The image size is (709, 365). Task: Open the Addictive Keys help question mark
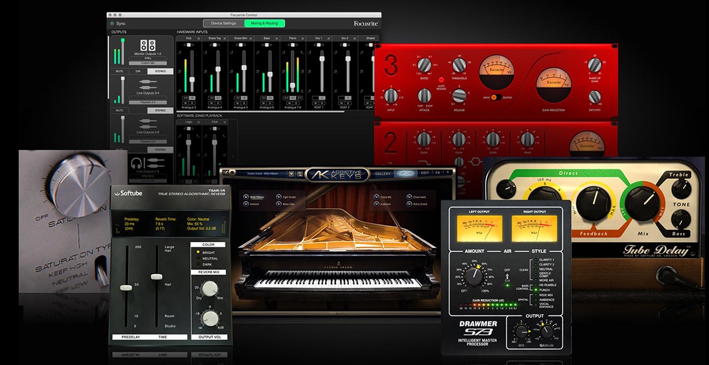[447, 173]
